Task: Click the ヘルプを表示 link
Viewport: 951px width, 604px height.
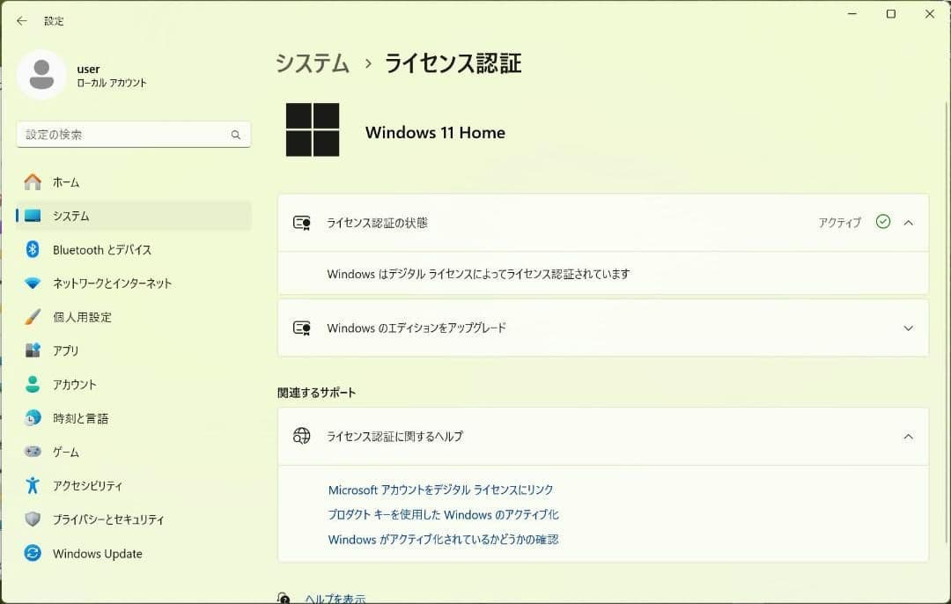Action: 335,599
